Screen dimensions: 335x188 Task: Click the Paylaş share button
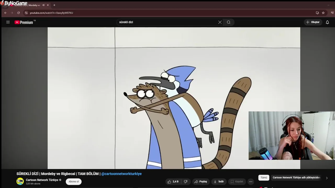[201, 182]
